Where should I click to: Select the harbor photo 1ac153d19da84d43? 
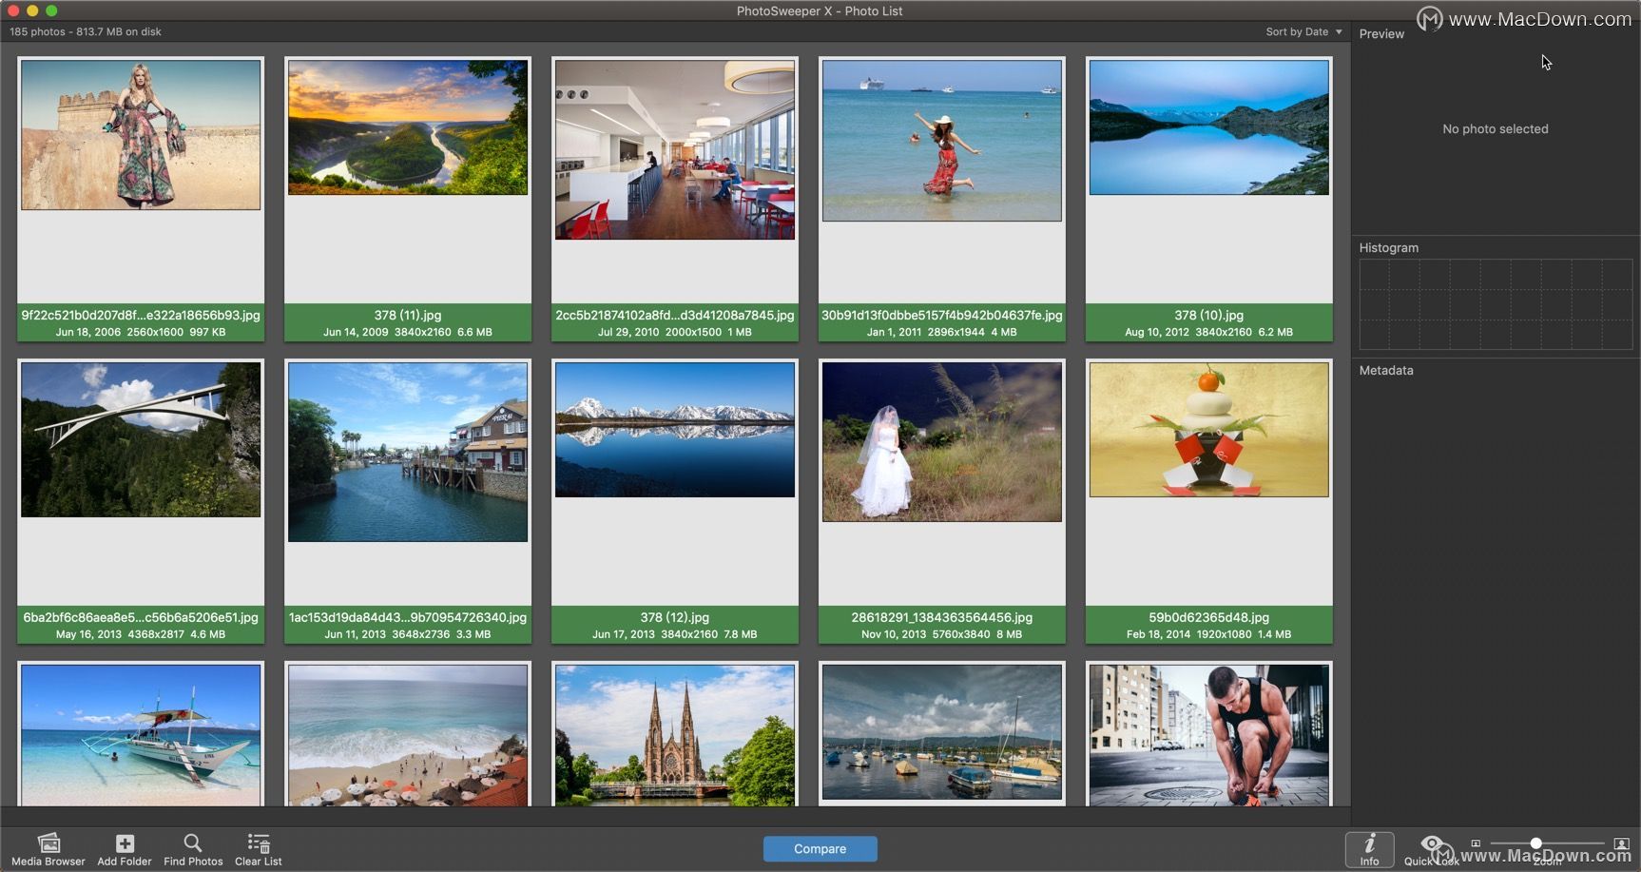408,452
